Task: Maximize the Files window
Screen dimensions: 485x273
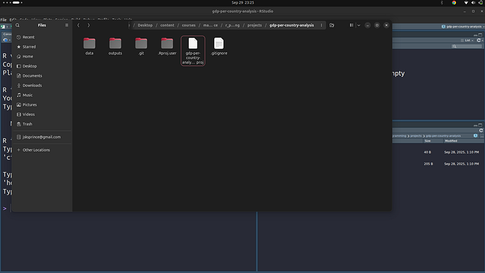Action: coord(377,25)
